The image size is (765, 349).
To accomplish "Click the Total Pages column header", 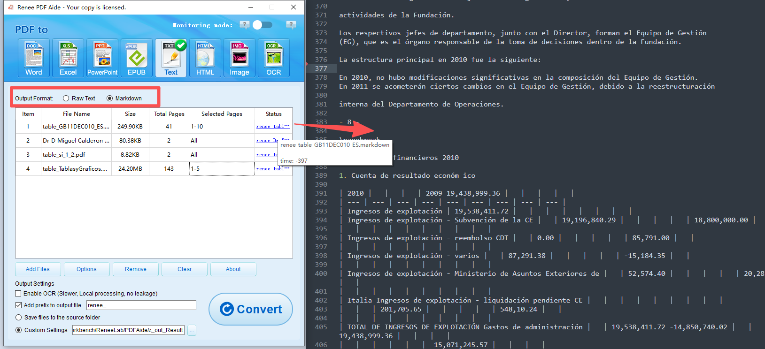I will pos(169,114).
